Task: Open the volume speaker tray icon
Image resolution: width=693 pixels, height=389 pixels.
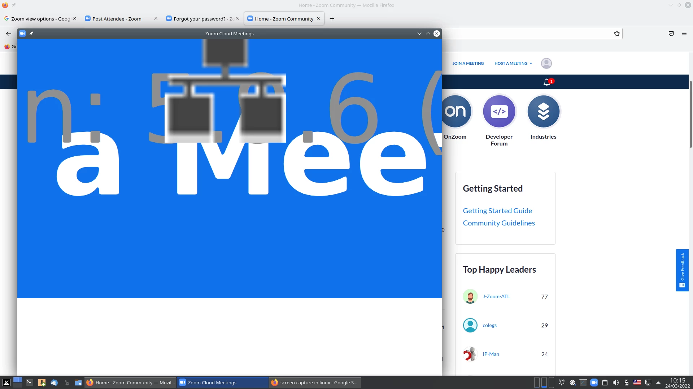Action: click(616, 383)
